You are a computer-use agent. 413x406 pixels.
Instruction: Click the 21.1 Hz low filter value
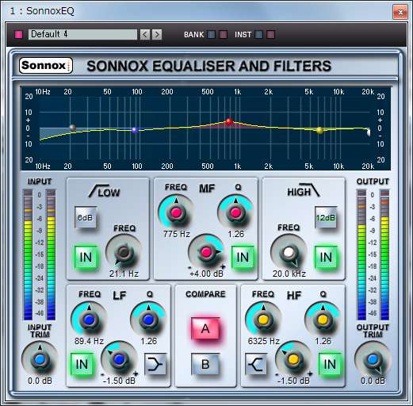click(x=124, y=274)
